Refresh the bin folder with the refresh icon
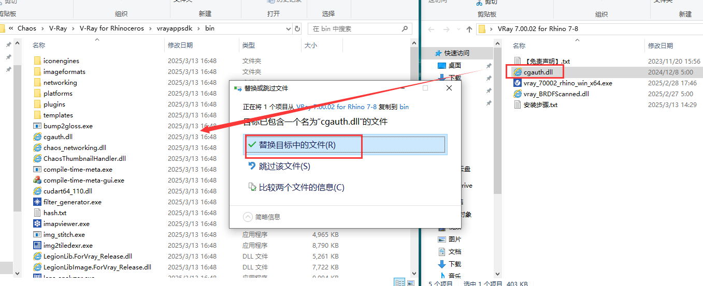Viewport: 703px width, 286px height. (x=297, y=28)
